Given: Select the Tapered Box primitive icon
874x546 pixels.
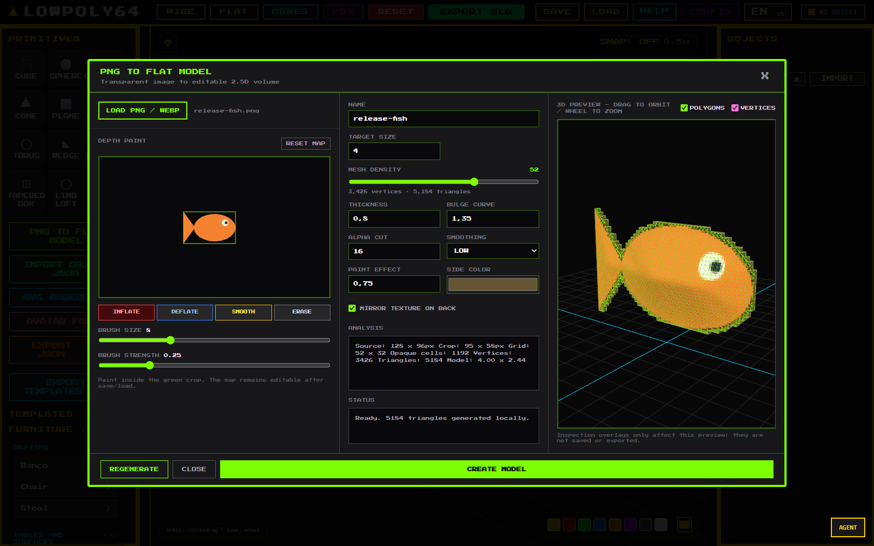Looking at the screenshot, I should (26, 193).
